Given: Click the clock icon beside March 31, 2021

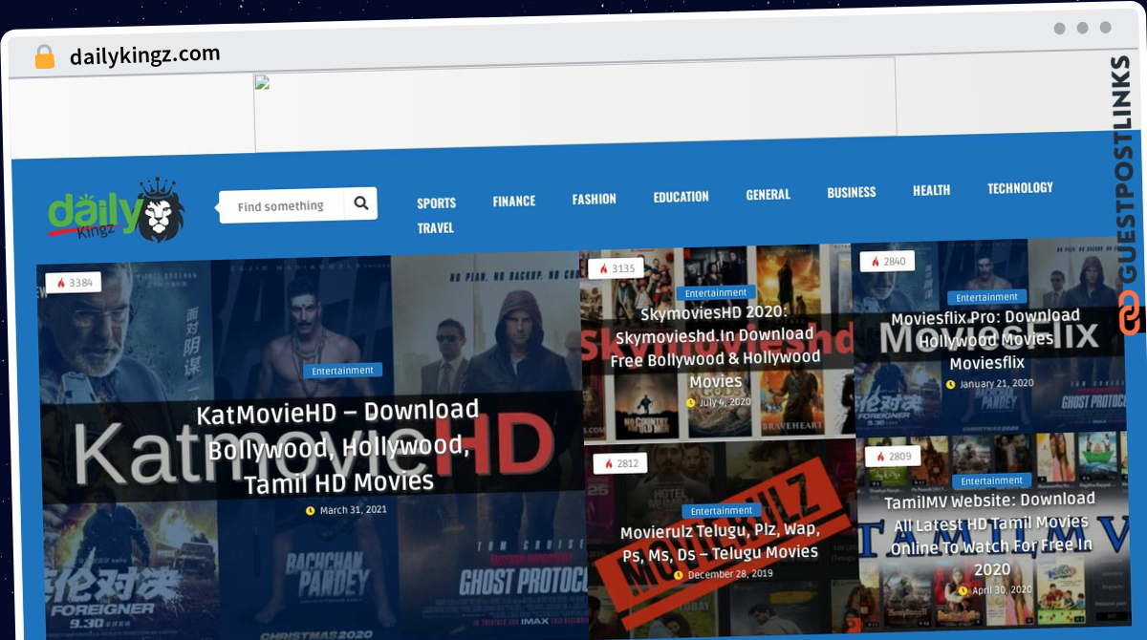Looking at the screenshot, I should coord(310,511).
